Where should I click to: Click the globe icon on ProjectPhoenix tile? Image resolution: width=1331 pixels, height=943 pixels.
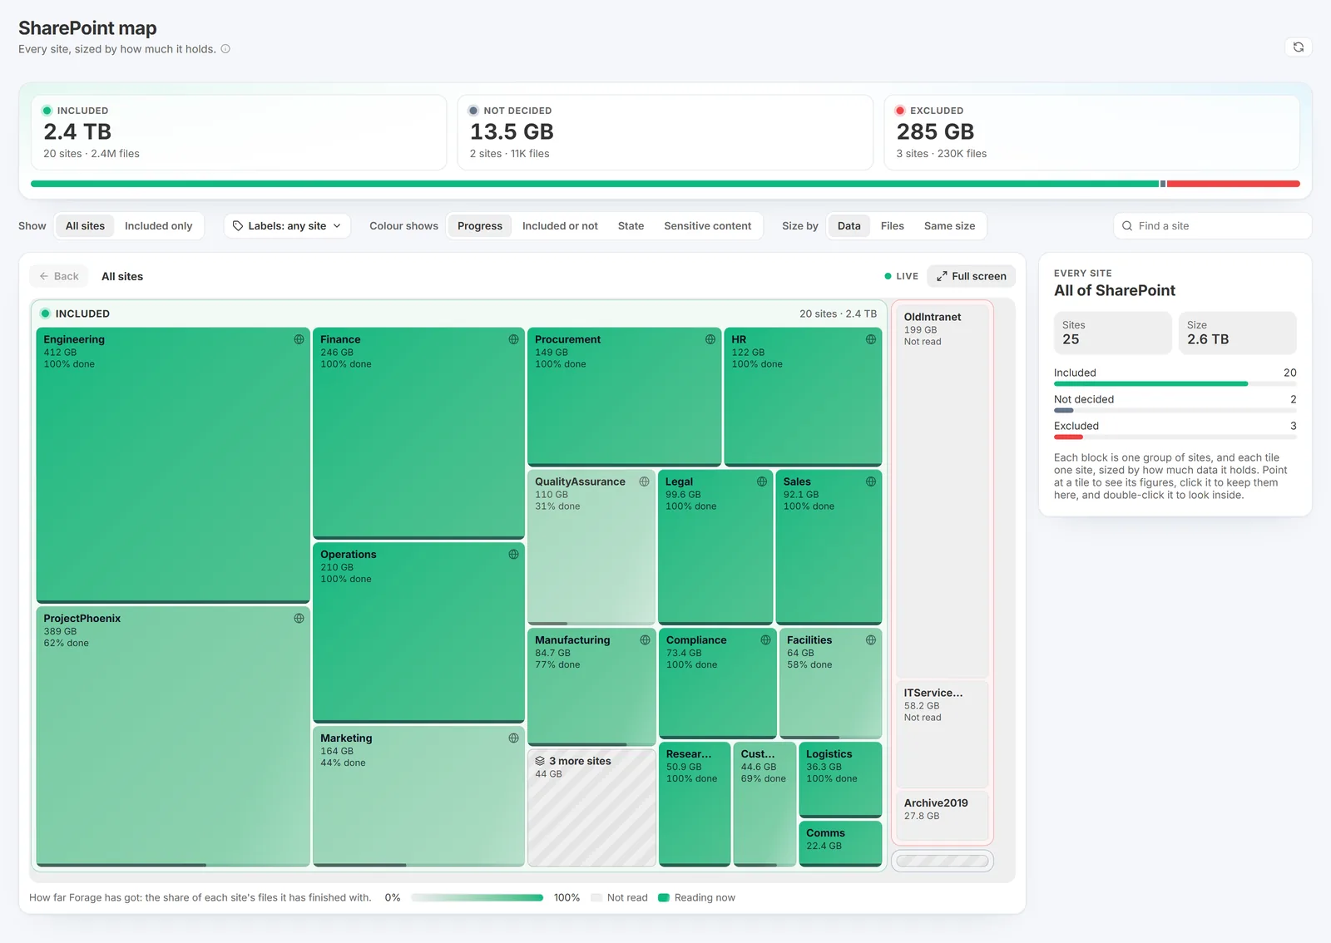(299, 618)
